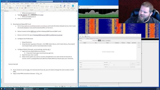Click the channel Name text field
Screen dimensions: 160x90
[x=93, y=67]
